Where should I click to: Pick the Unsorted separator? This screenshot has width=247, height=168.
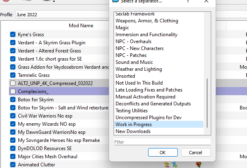tap(125, 76)
